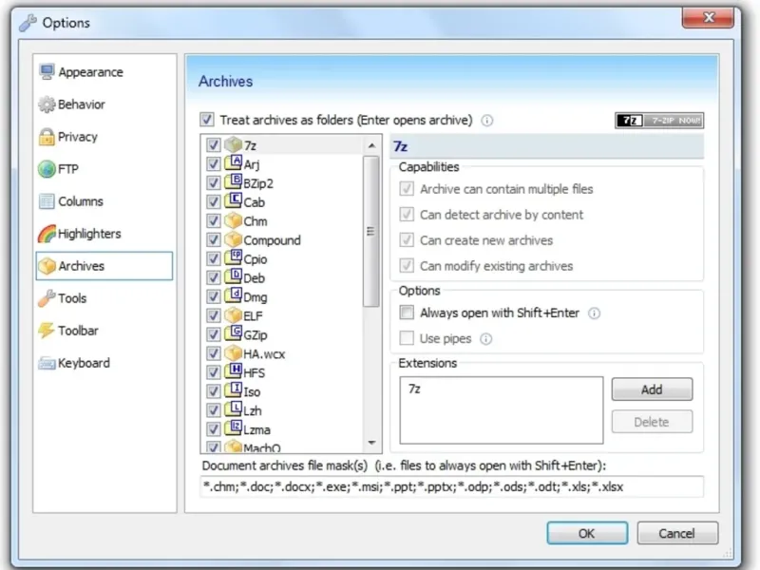Viewport: 760px width, 570px height.
Task: Click the ELF archive box icon
Action: [x=233, y=315]
